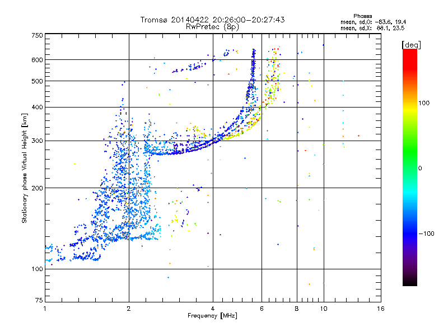Click the x-axis label '16'
This screenshot has height=336, width=448.
[x=381, y=309]
